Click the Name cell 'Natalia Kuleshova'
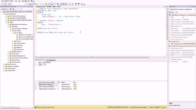The image size is (196, 110). (67, 89)
